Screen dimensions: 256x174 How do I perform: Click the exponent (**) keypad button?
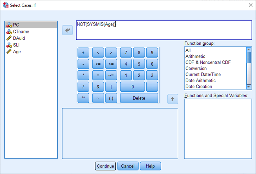[83, 98]
